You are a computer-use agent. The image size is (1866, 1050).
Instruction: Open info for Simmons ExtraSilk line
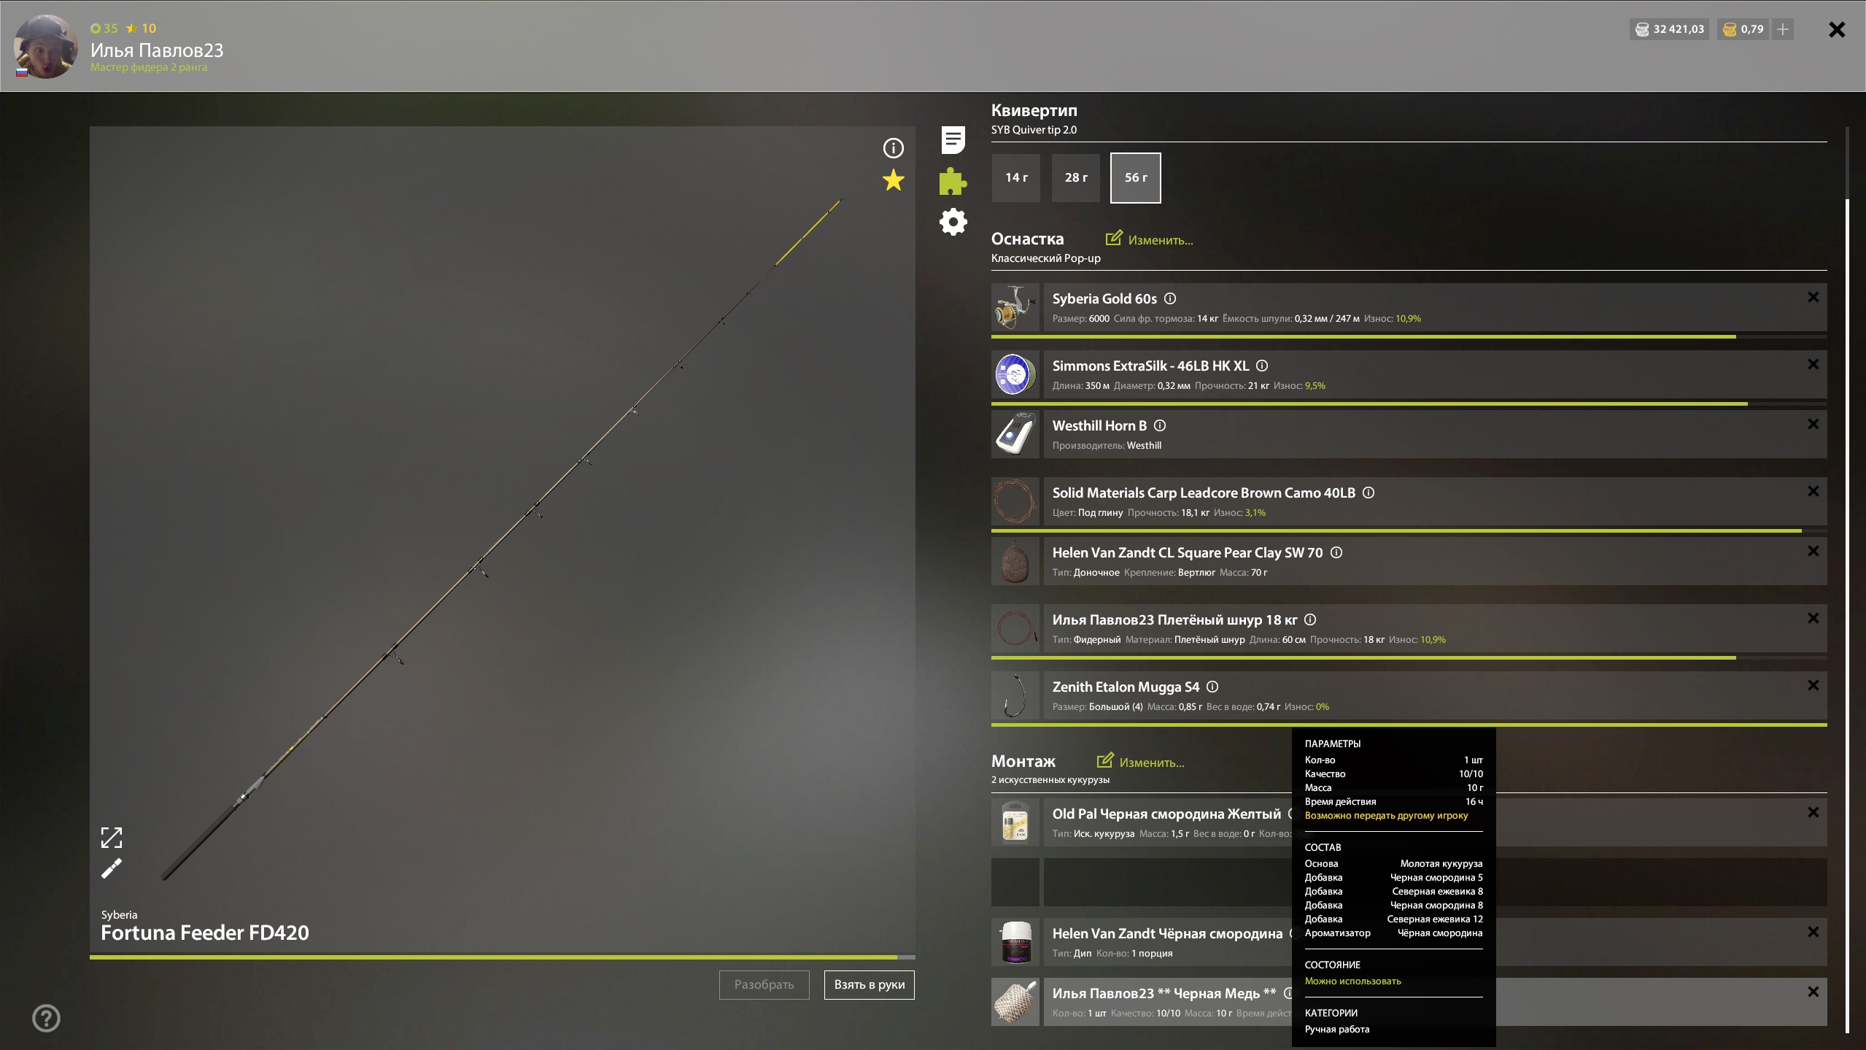(1262, 366)
